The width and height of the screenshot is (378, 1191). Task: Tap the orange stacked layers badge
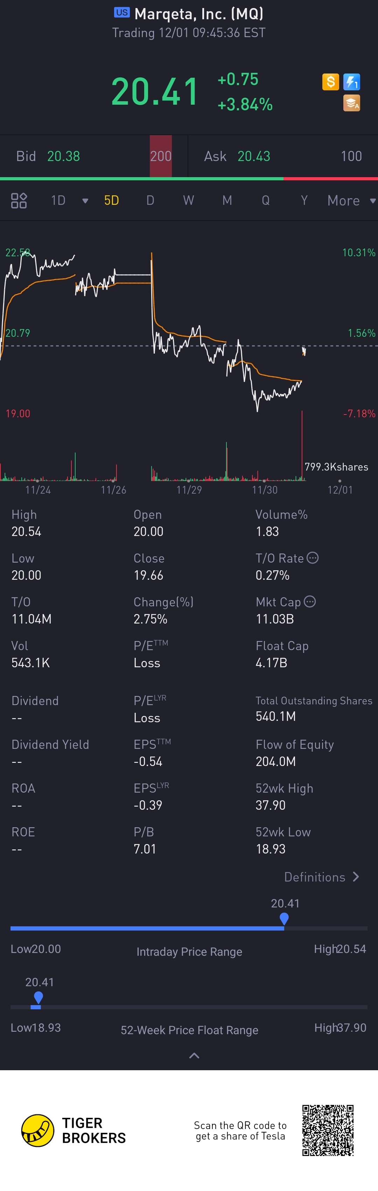pyautogui.click(x=352, y=103)
